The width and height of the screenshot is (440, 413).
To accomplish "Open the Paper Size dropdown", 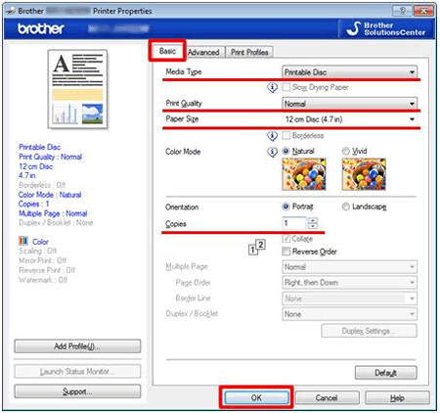I will click(x=349, y=119).
